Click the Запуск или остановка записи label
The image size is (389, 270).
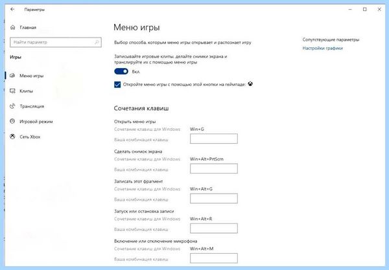(144, 211)
